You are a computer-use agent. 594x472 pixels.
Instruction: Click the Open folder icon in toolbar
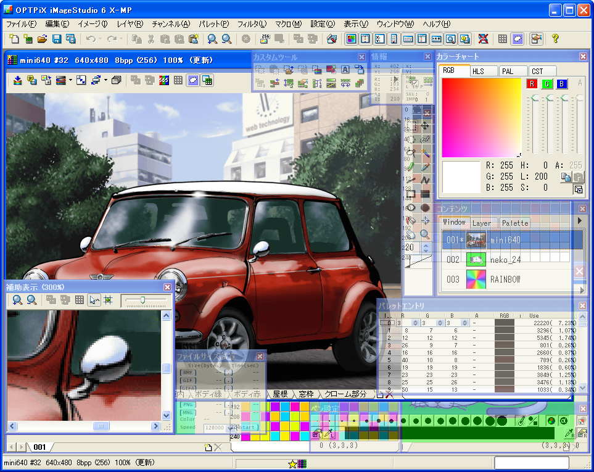[x=43, y=39]
